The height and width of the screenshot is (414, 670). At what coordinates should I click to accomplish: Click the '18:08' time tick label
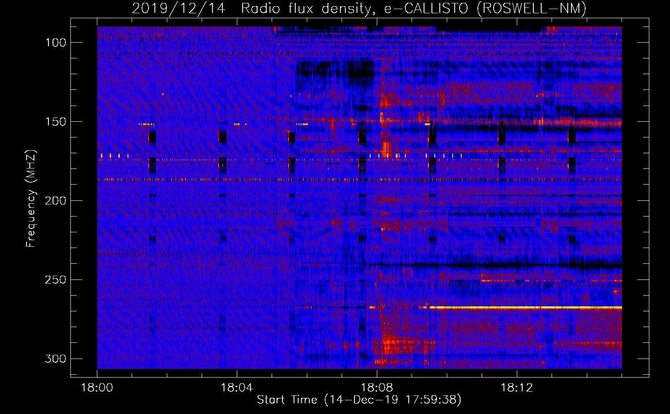(377, 388)
